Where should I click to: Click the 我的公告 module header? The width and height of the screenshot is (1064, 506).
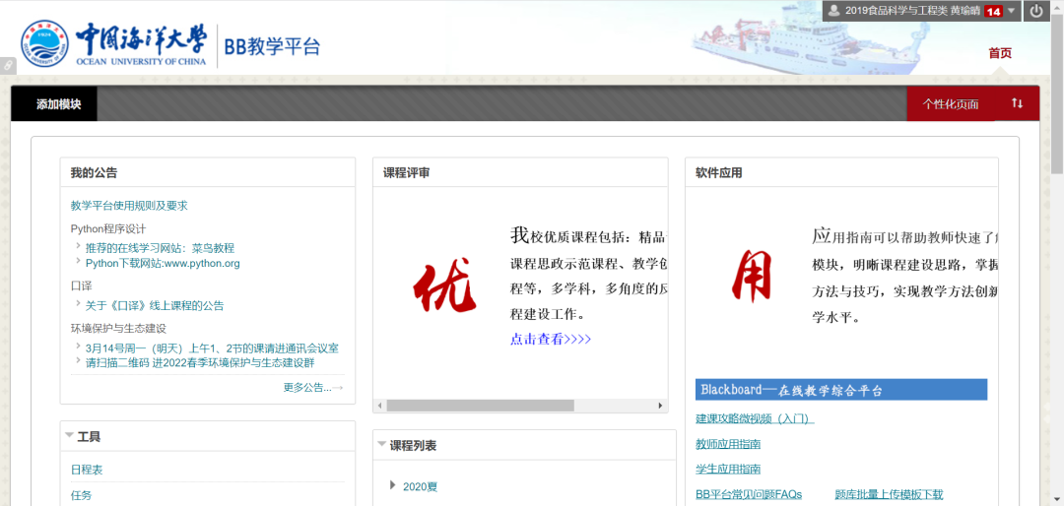point(208,172)
